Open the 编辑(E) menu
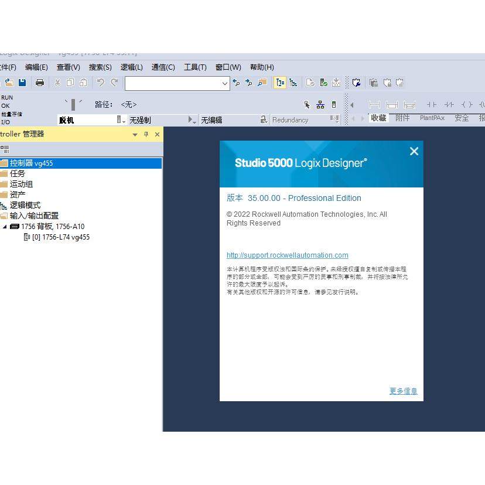Viewport: 485px width, 485px height. tap(36, 67)
